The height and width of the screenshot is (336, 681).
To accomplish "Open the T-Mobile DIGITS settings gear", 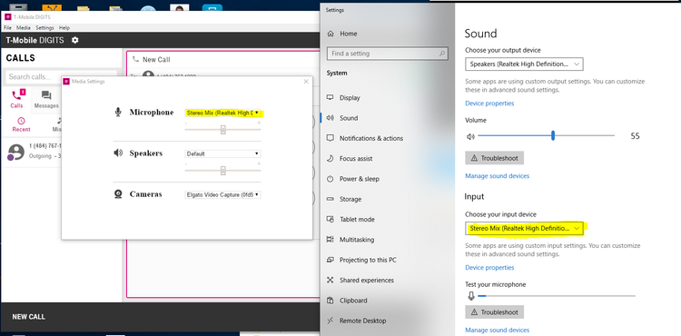I will 75,40.
